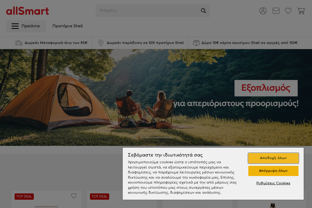Open the shopping cart icon
Image resolution: width=312 pixels, height=208 pixels.
click(301, 11)
